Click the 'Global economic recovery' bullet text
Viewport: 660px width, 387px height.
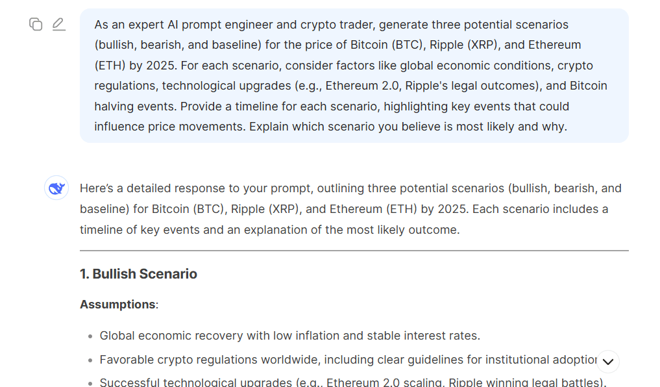pyautogui.click(x=289, y=336)
